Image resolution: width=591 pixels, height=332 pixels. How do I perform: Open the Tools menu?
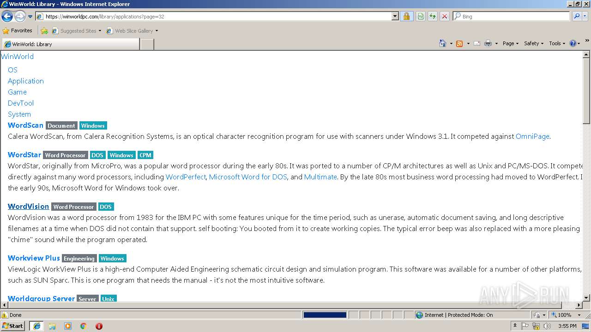pyautogui.click(x=557, y=43)
